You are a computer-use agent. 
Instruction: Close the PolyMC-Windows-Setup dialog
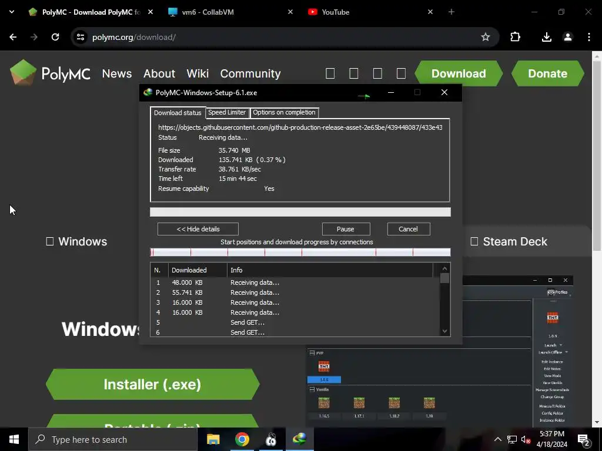(x=444, y=92)
